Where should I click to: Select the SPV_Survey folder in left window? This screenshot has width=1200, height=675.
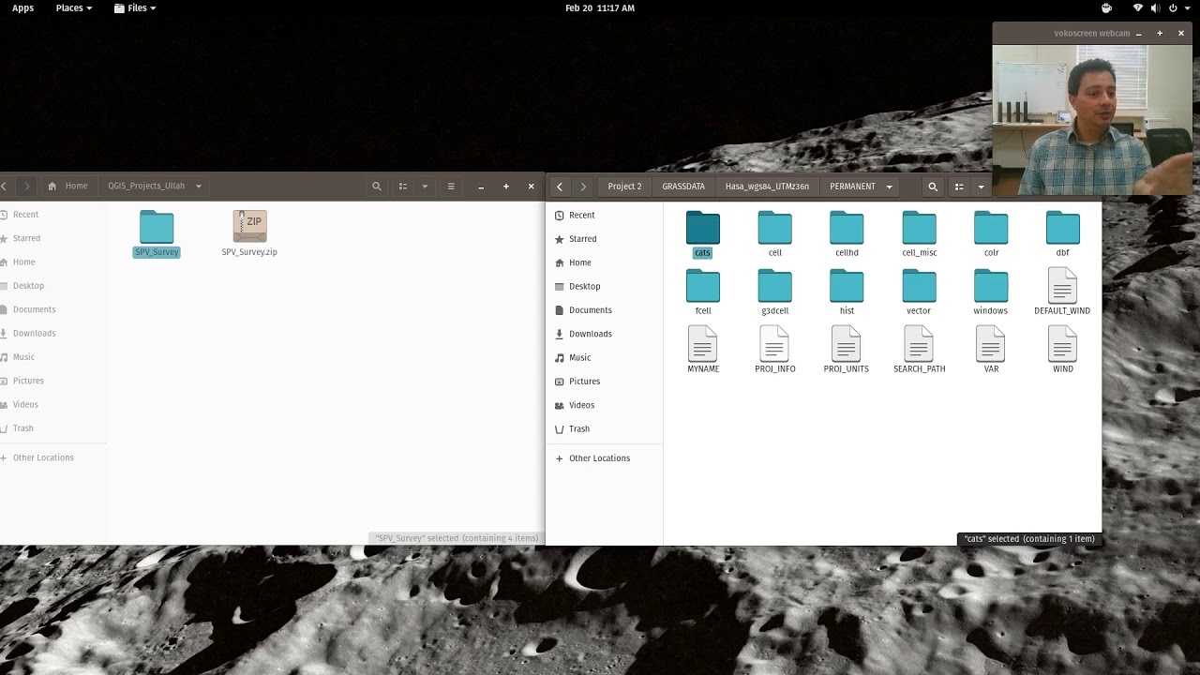(x=157, y=234)
